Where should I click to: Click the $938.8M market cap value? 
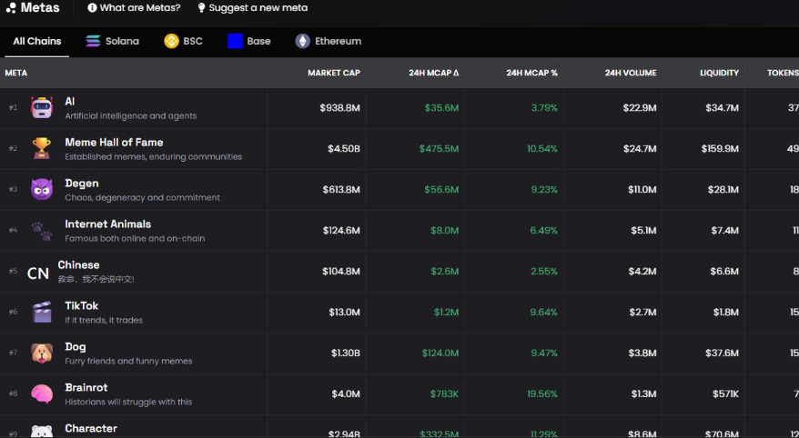pyautogui.click(x=339, y=108)
